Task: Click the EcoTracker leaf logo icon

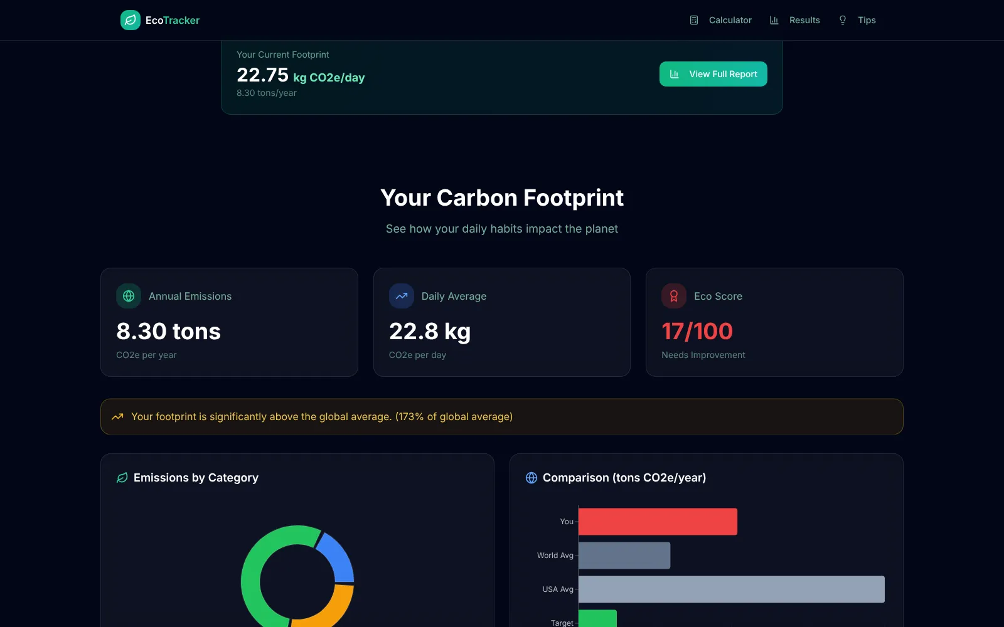Action: tap(131, 20)
